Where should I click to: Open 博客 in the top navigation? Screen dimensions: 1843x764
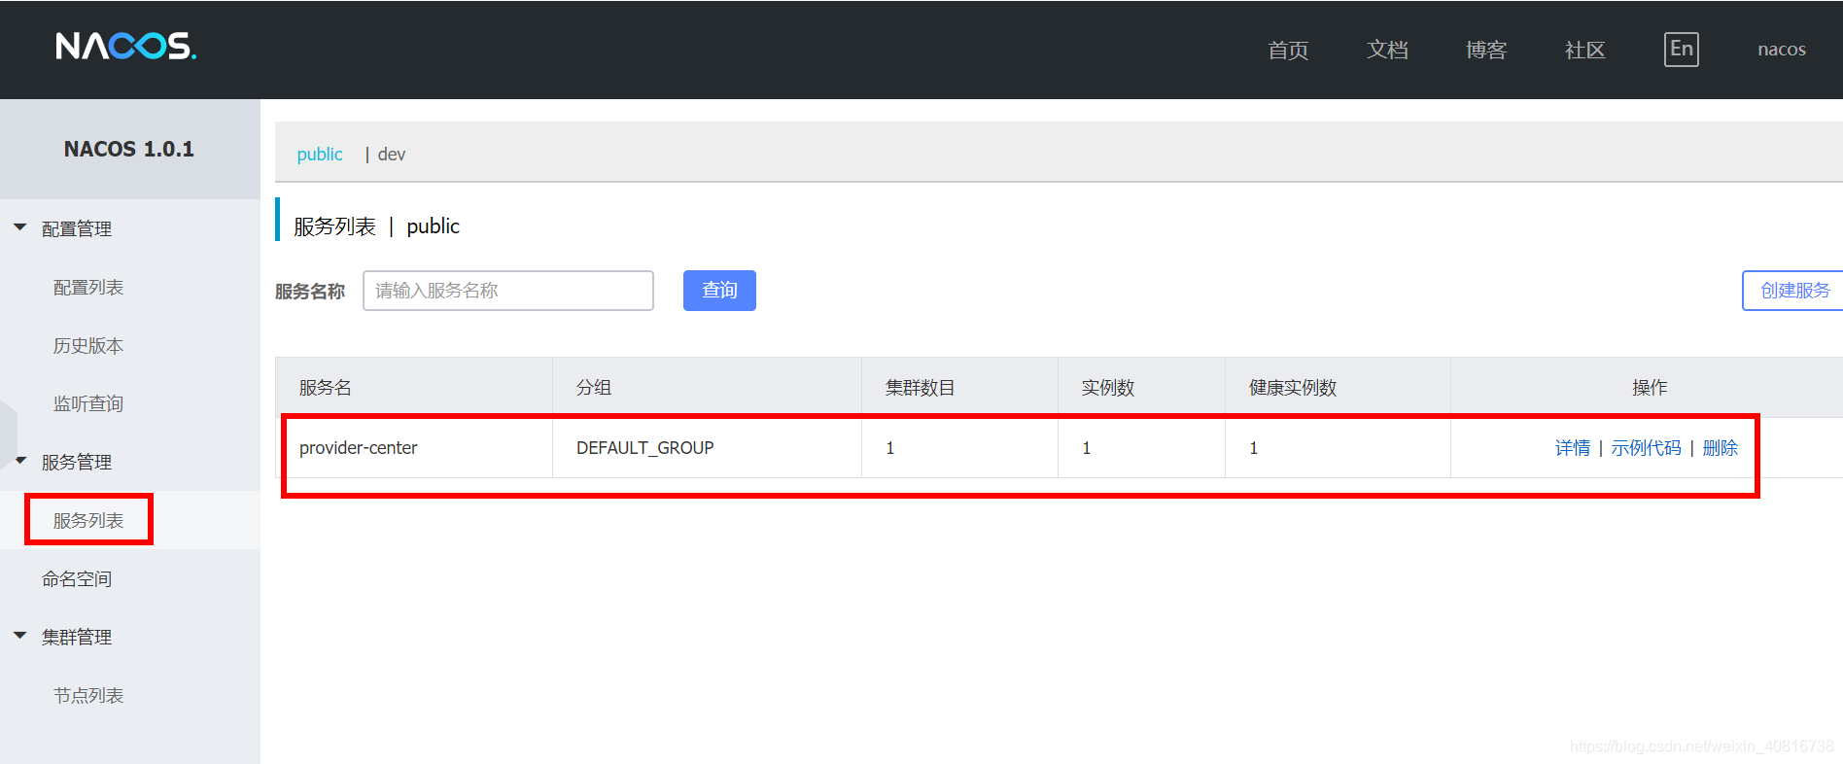[x=1486, y=50]
